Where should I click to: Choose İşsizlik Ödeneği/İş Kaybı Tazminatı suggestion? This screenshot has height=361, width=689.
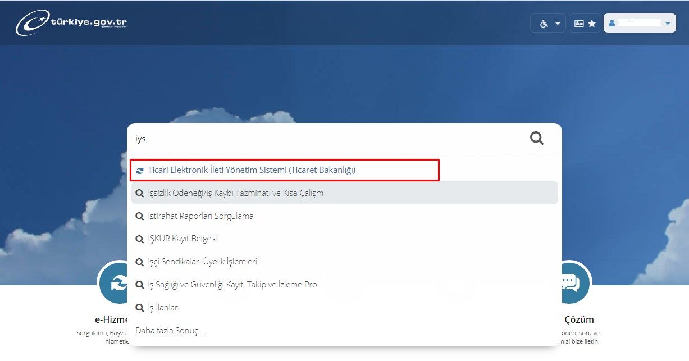[x=344, y=193]
